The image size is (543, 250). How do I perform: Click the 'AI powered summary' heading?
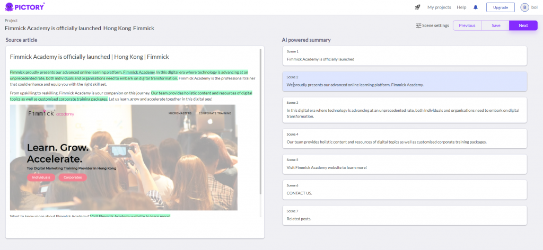point(306,40)
